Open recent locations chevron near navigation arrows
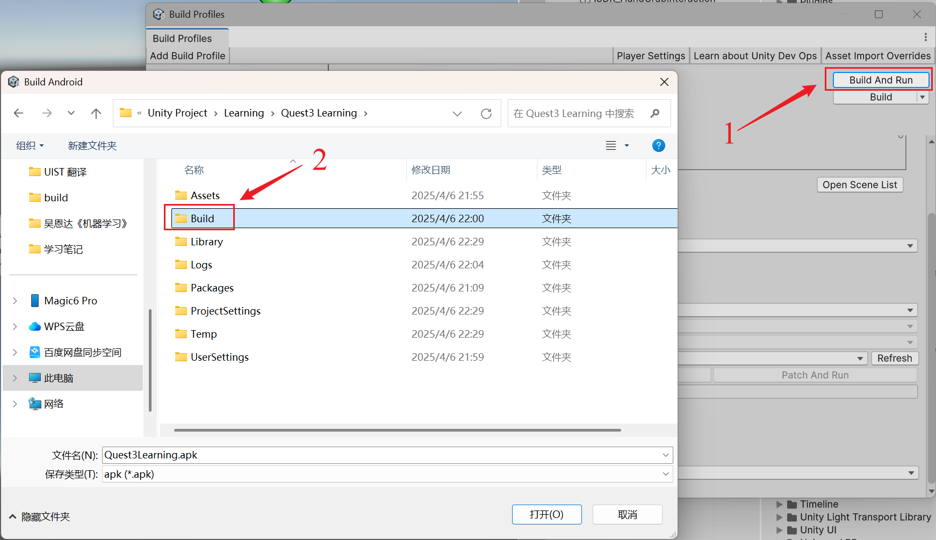 coord(71,113)
